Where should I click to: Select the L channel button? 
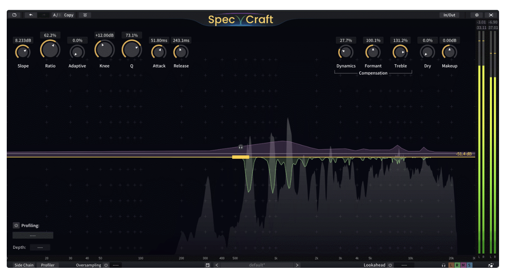(x=451, y=265)
